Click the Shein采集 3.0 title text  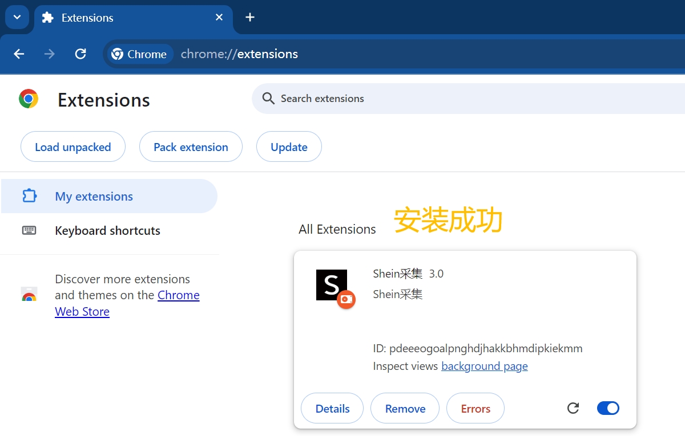[408, 274]
